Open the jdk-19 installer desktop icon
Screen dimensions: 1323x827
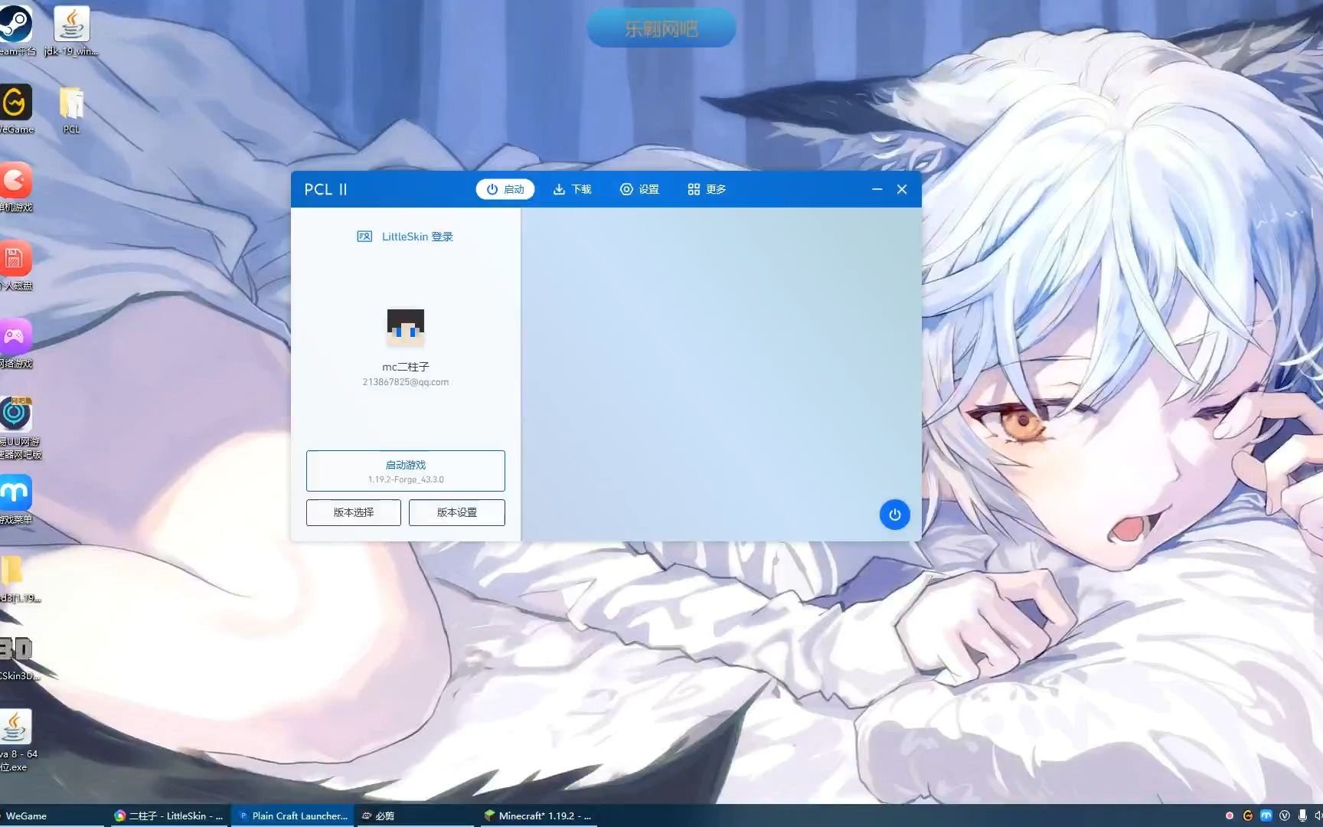tap(71, 31)
